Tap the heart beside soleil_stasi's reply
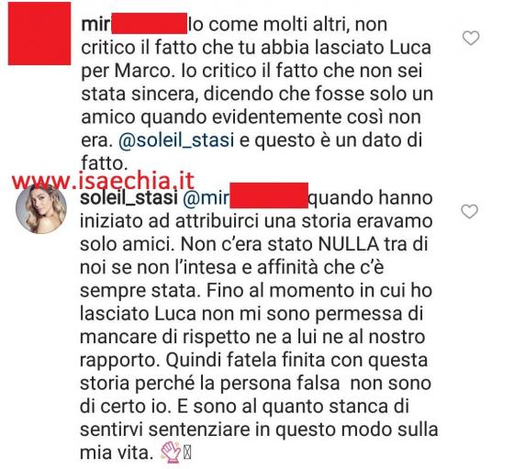This screenshot has height=469, width=514. 469,212
